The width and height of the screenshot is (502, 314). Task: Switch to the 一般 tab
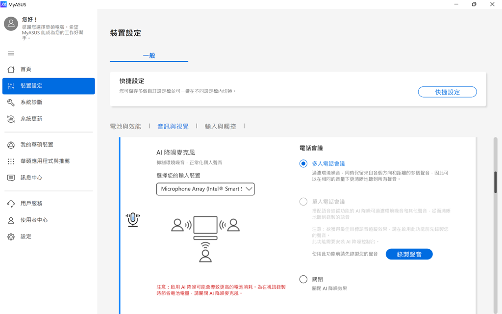click(149, 55)
